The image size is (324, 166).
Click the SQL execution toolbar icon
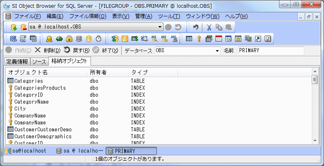(x=13, y=39)
